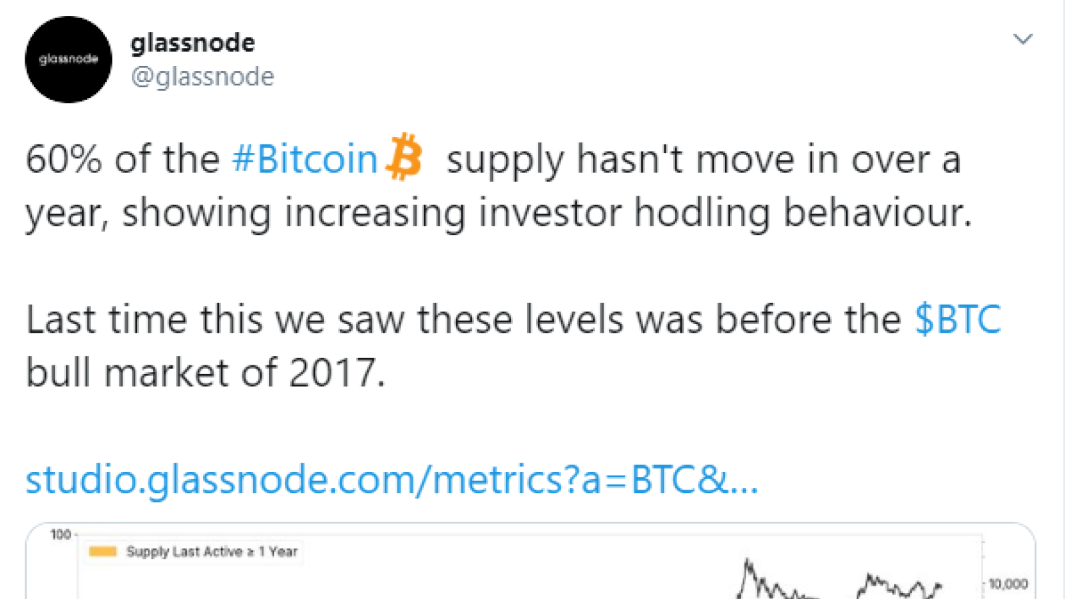1065x599 pixels.
Task: Click the bold glassnode display name
Action: click(x=192, y=43)
